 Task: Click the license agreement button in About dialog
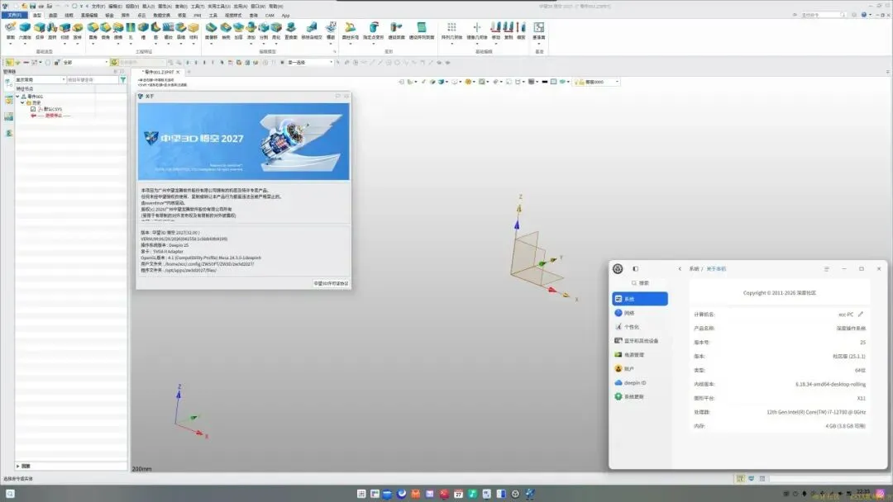(x=331, y=283)
